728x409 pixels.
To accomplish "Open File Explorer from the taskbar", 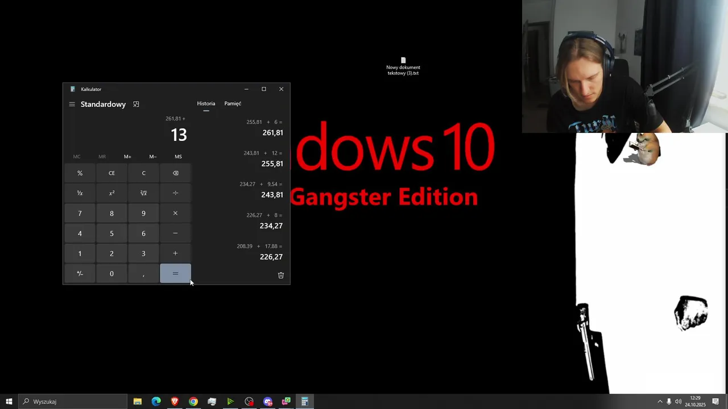I will click(x=138, y=402).
